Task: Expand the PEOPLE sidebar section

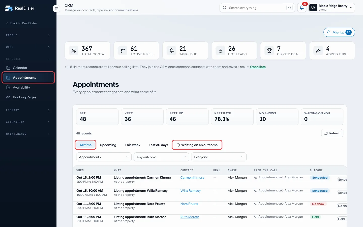Action: (28, 35)
